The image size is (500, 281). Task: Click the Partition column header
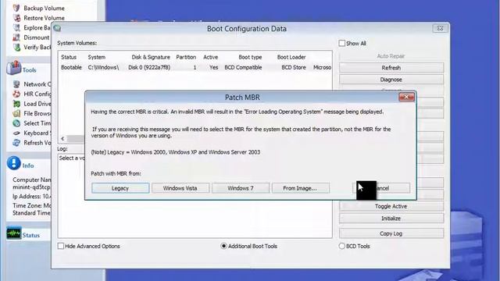186,57
